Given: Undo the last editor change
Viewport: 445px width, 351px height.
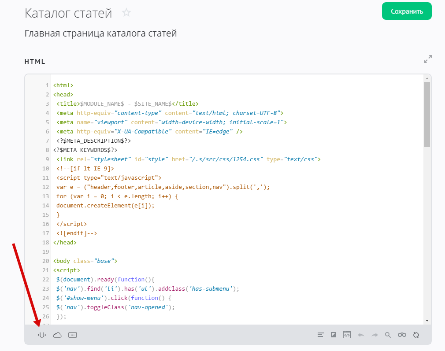Looking at the screenshot, I should coord(361,335).
